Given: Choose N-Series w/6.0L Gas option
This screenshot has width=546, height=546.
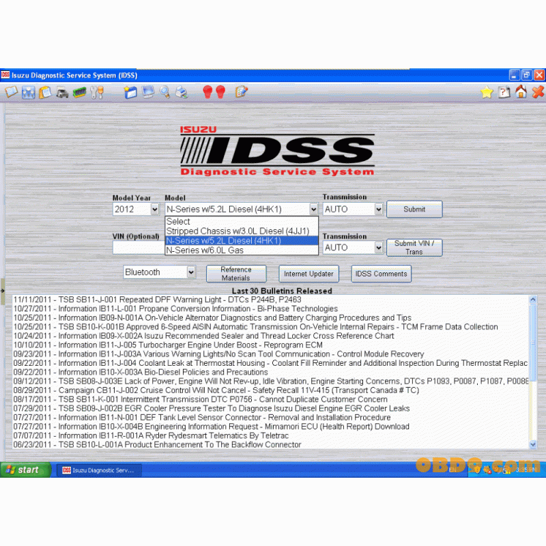Looking at the screenshot, I should (x=242, y=250).
